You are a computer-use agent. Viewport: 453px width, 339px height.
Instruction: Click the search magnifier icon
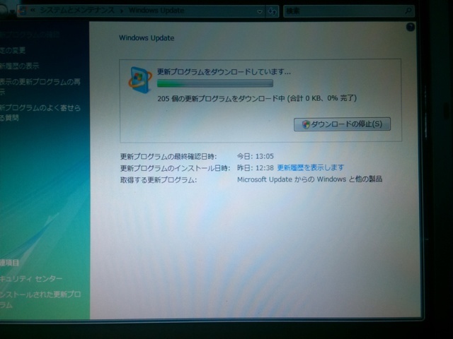(x=408, y=11)
